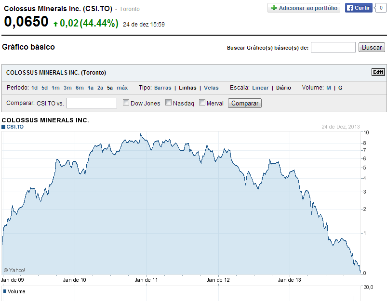
Task: Set volume display to G
Action: coord(340,88)
